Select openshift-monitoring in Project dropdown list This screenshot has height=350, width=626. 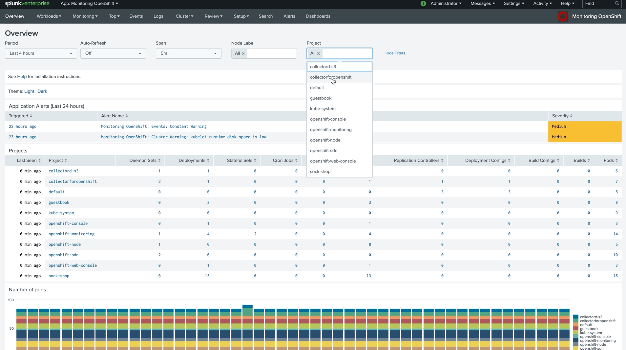coord(340,130)
